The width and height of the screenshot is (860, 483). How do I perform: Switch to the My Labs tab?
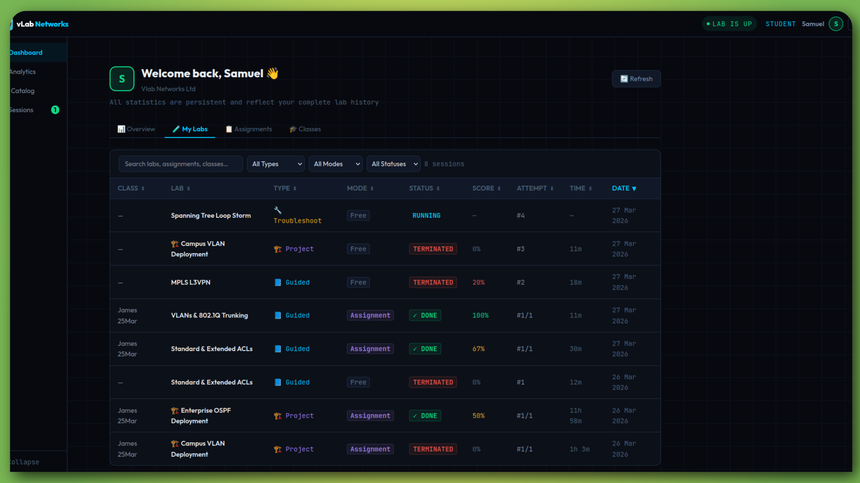(190, 129)
